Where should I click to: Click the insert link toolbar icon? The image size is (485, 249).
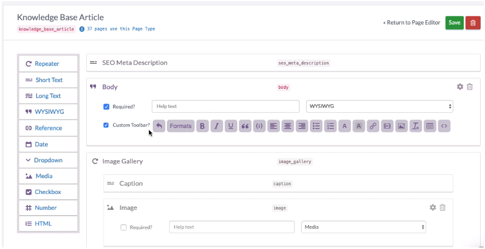point(373,126)
